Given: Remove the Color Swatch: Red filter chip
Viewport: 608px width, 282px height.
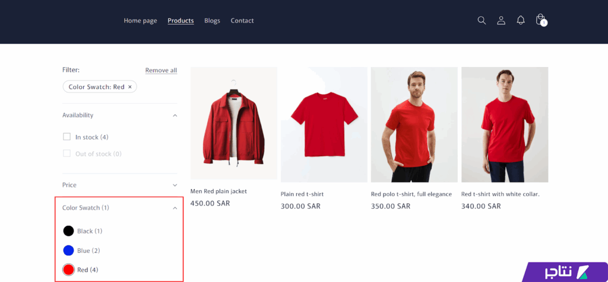Looking at the screenshot, I should pyautogui.click(x=130, y=87).
